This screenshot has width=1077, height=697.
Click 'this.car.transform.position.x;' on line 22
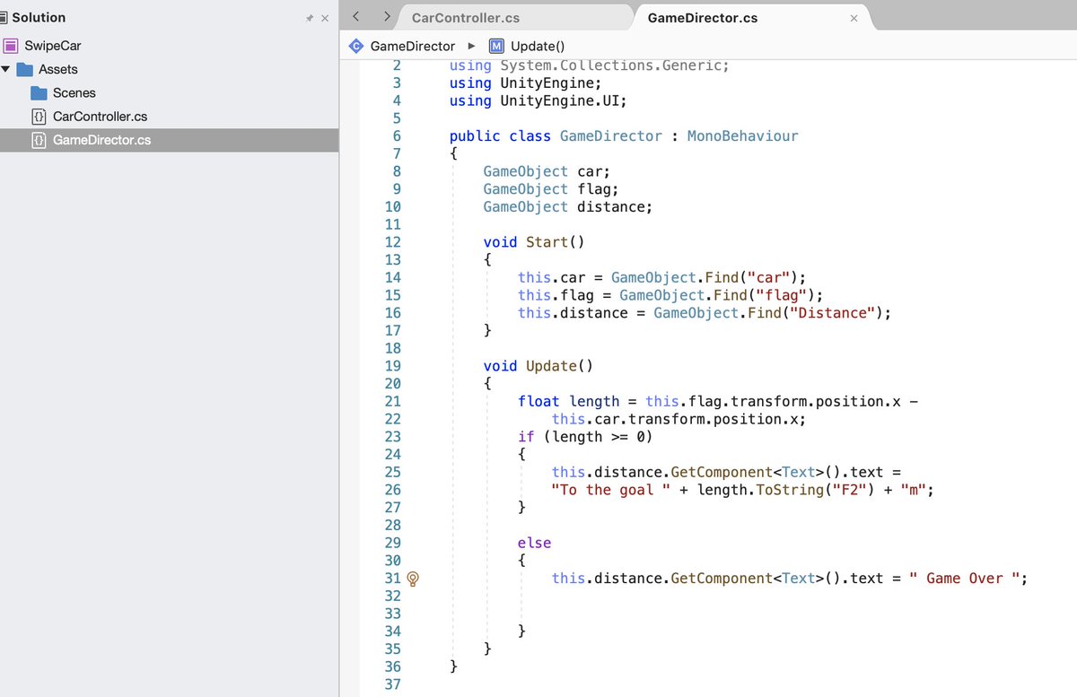coord(679,419)
